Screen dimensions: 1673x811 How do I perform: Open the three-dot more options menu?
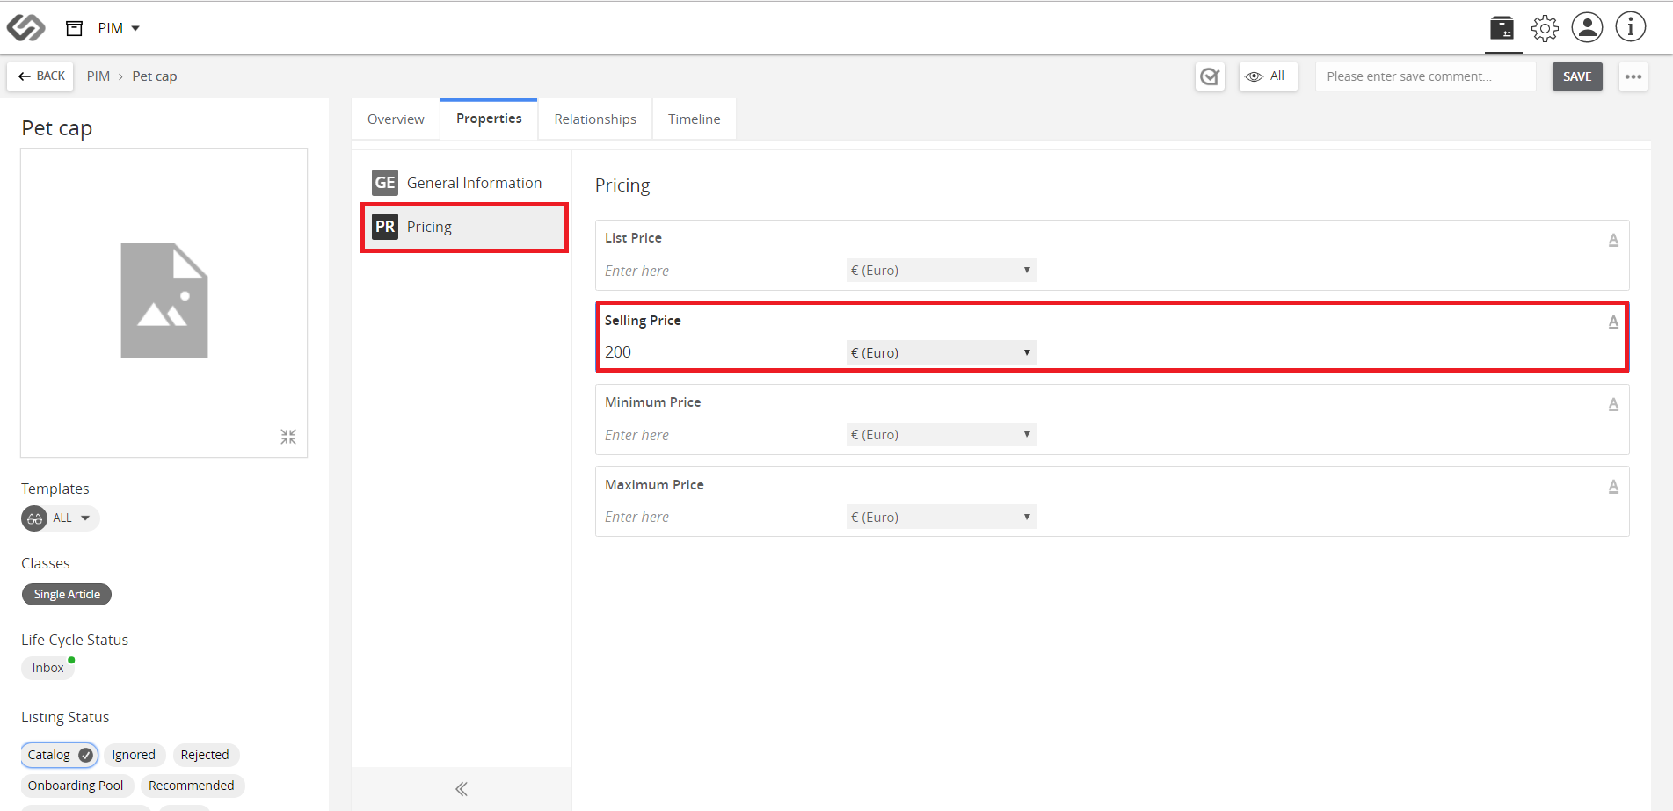(x=1633, y=76)
